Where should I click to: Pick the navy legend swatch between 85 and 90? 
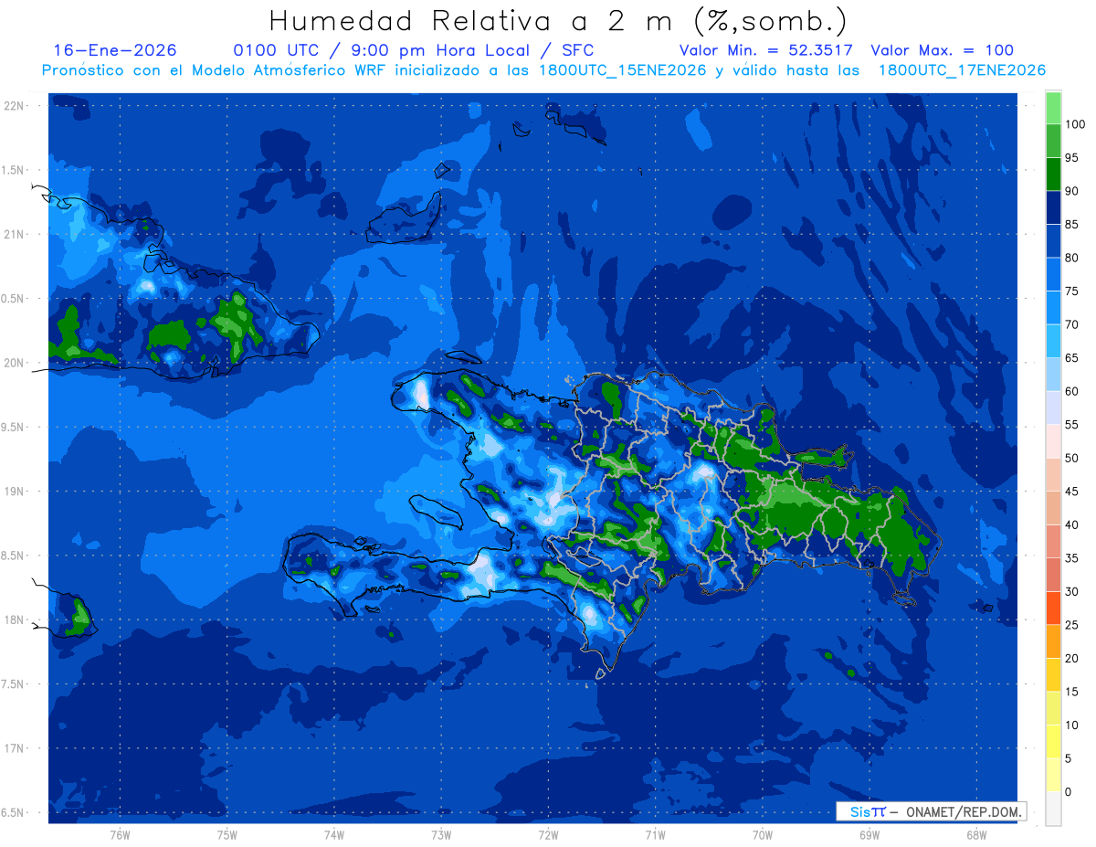coord(1053,207)
